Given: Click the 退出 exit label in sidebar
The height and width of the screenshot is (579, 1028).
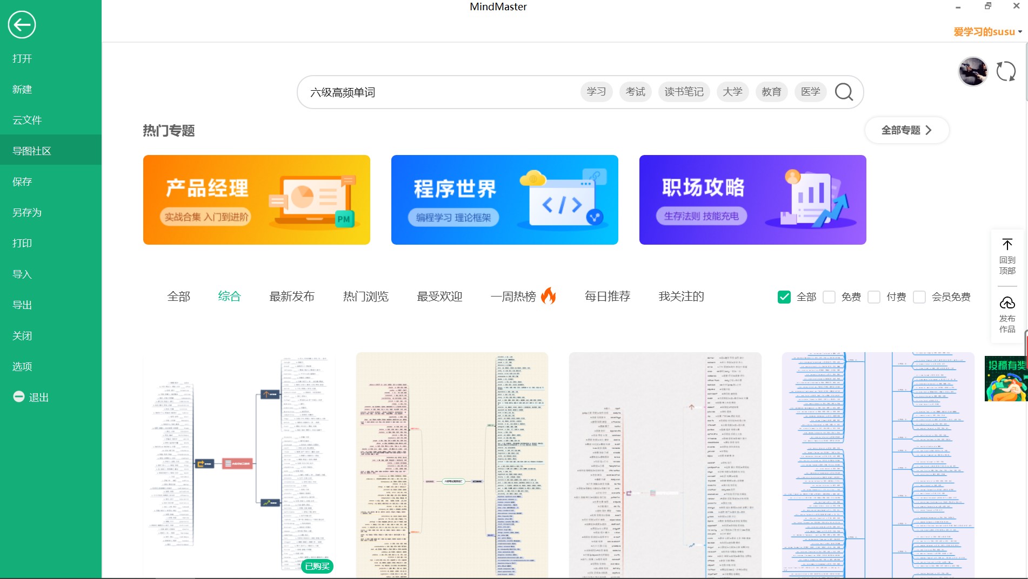Looking at the screenshot, I should pos(39,397).
